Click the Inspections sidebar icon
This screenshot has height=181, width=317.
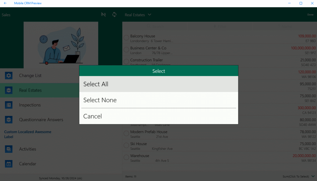9,105
